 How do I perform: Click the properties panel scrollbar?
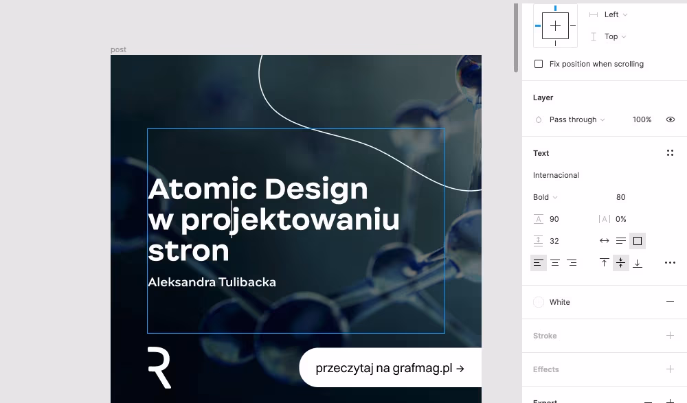(516, 37)
